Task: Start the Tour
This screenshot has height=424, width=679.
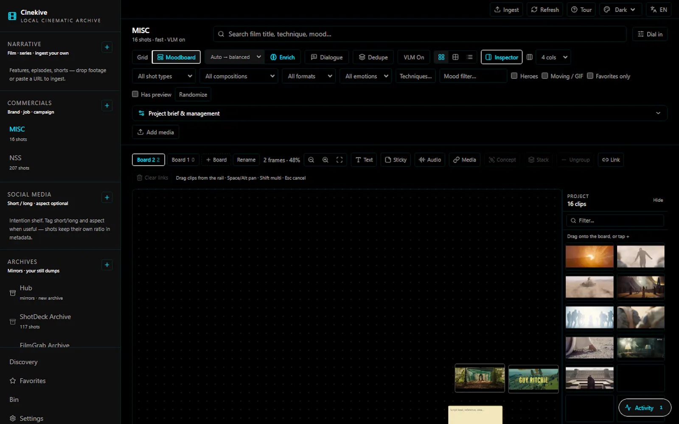Action: [581, 10]
